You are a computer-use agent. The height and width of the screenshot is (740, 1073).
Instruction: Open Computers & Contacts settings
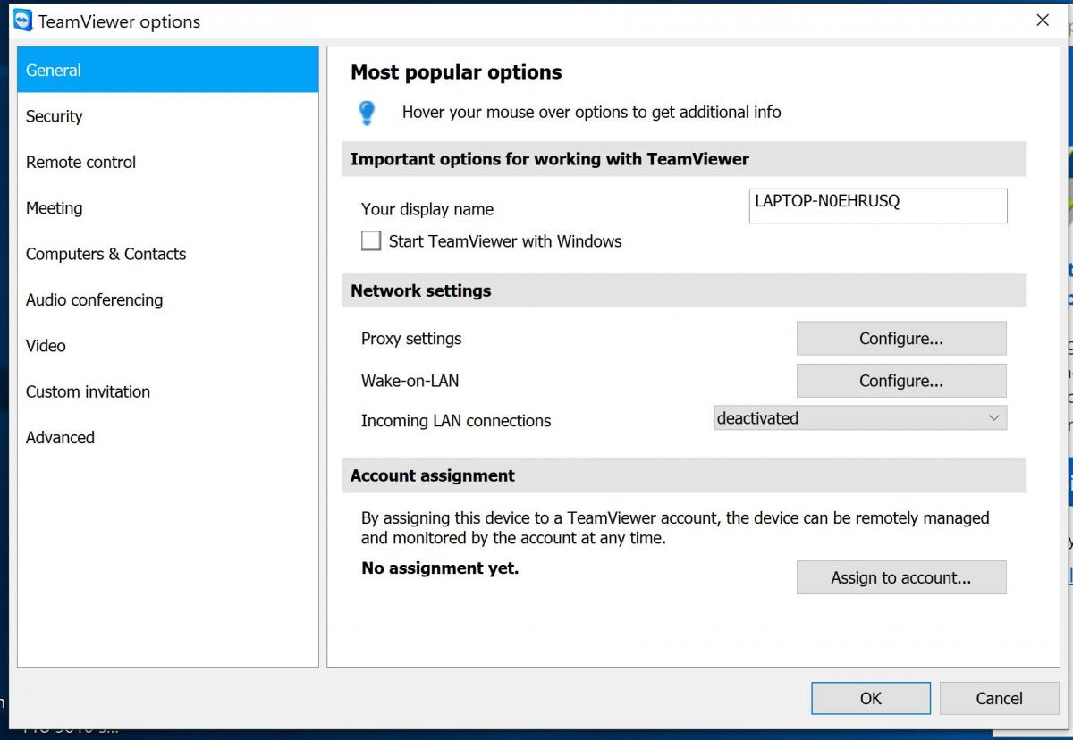click(168, 254)
